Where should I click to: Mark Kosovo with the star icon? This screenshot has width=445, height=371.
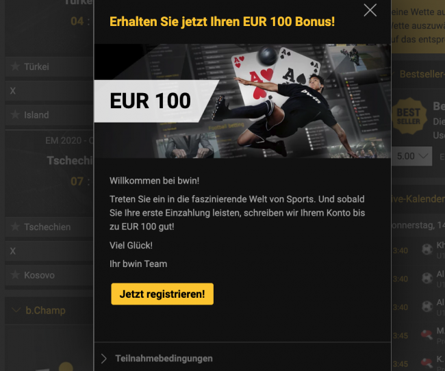click(x=15, y=275)
